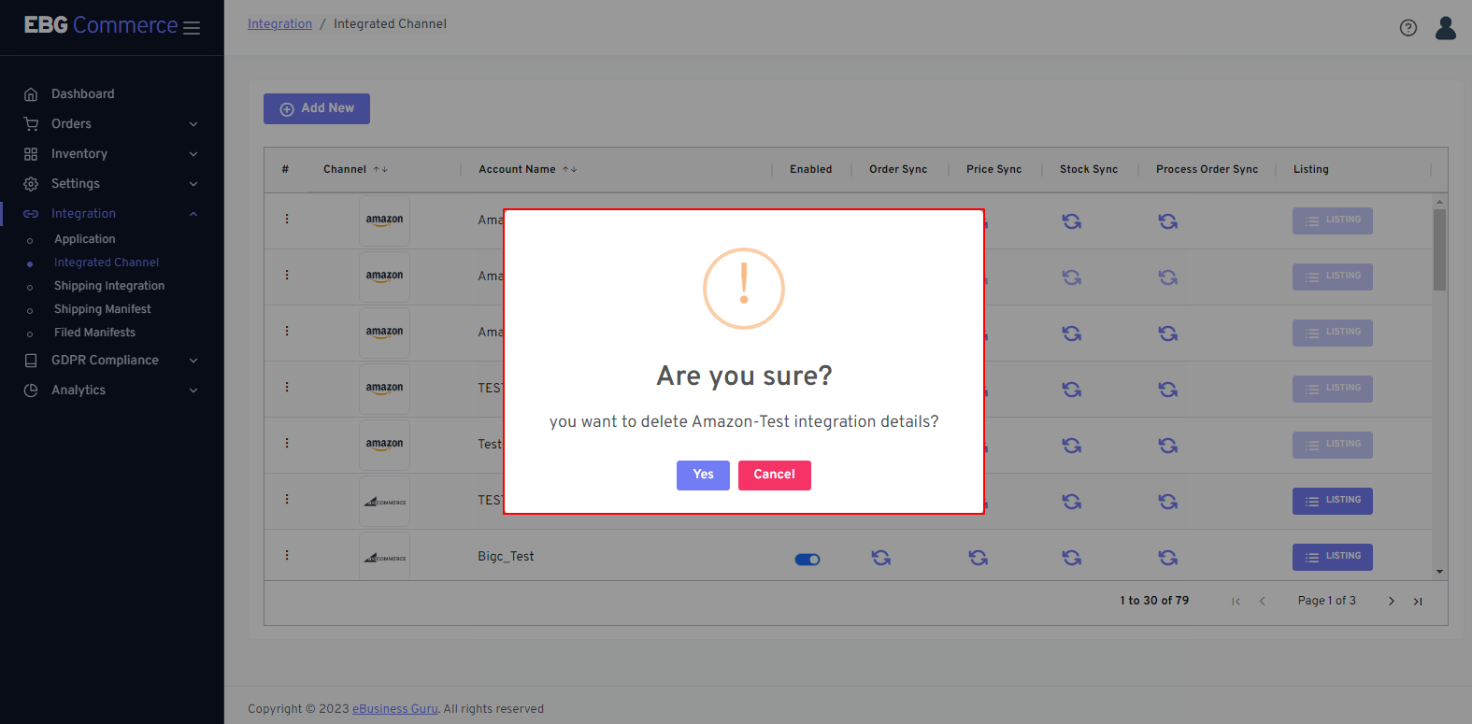Screen dimensions: 1472x724
Task: Open Shipping Integration submenu item
Action: click(x=108, y=286)
